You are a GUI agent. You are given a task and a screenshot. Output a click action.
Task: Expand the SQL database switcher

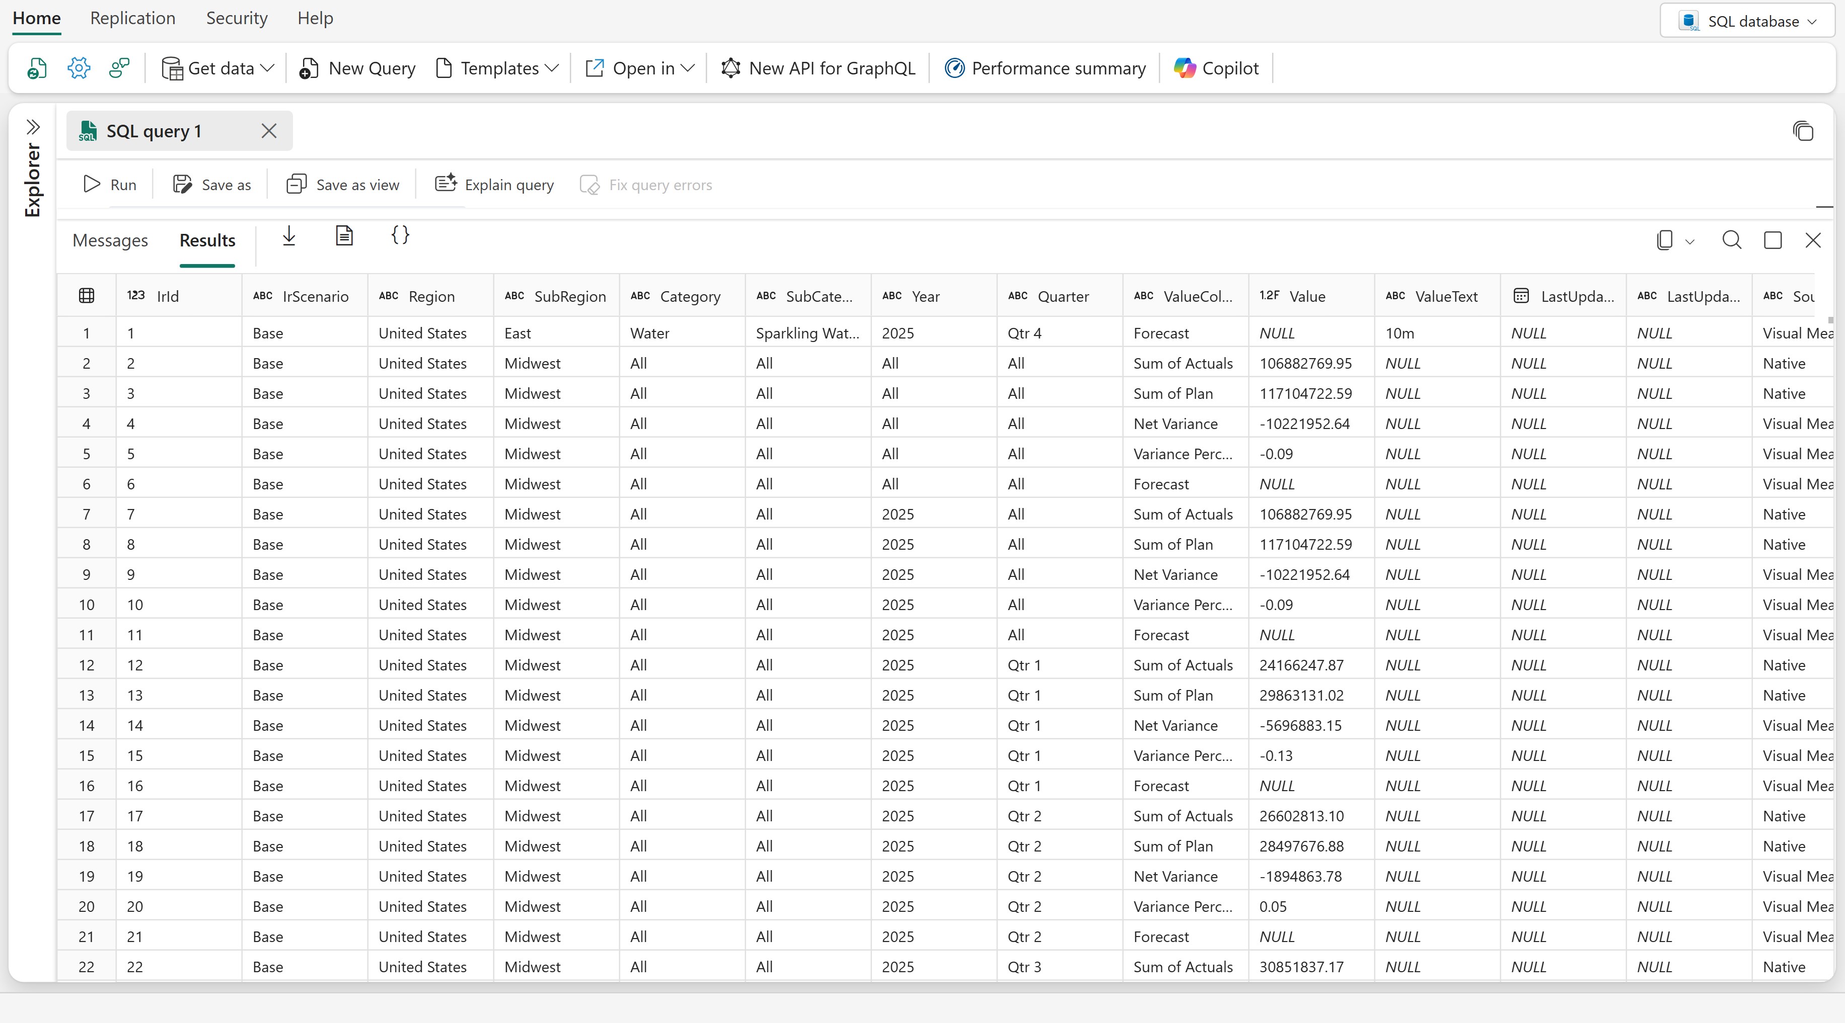1748,22
